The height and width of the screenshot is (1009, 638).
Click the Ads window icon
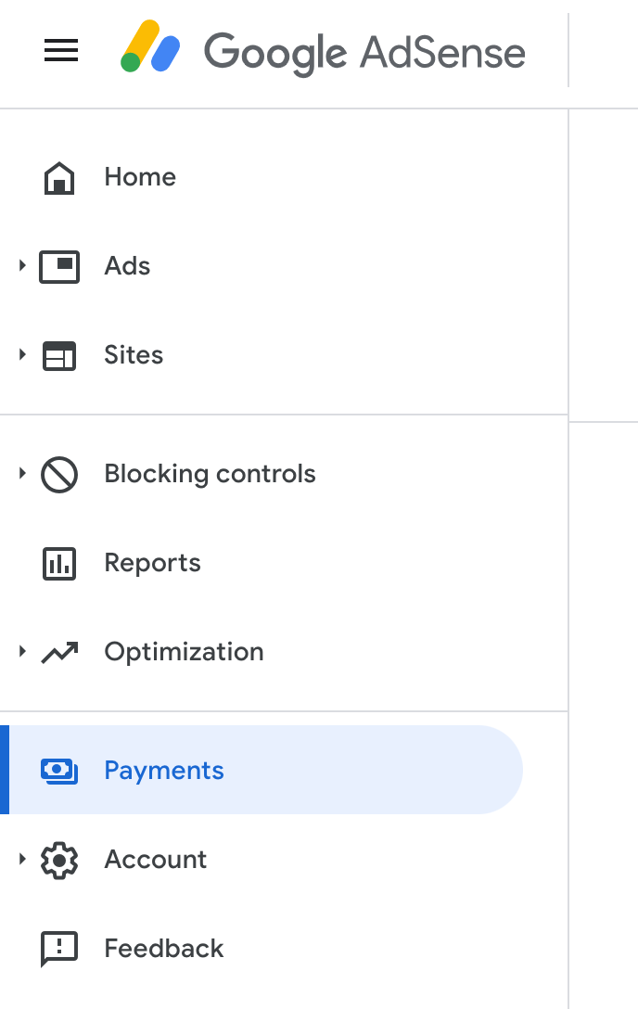click(59, 266)
